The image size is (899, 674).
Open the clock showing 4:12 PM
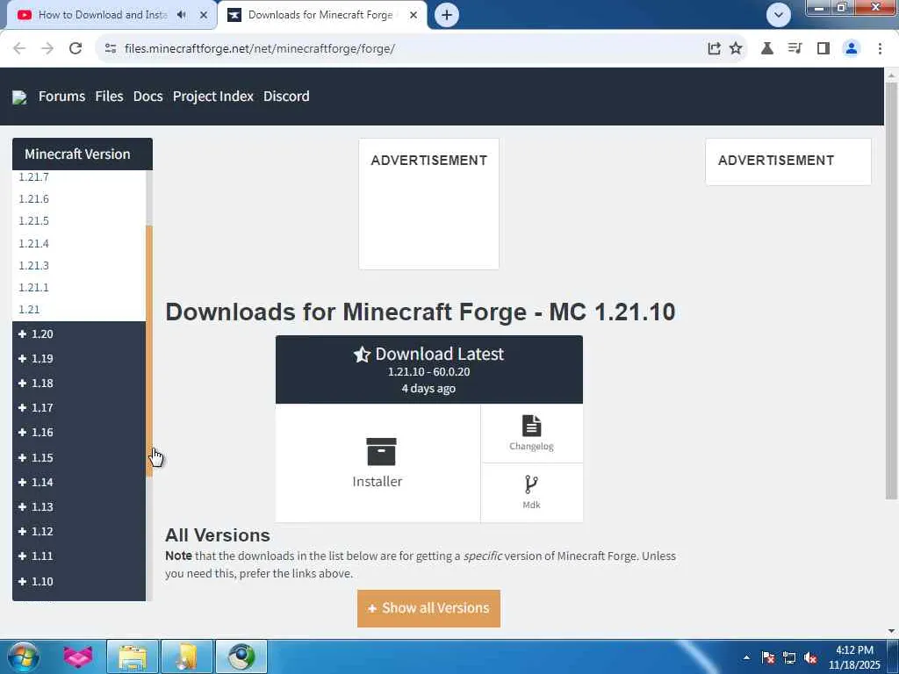coord(854,657)
